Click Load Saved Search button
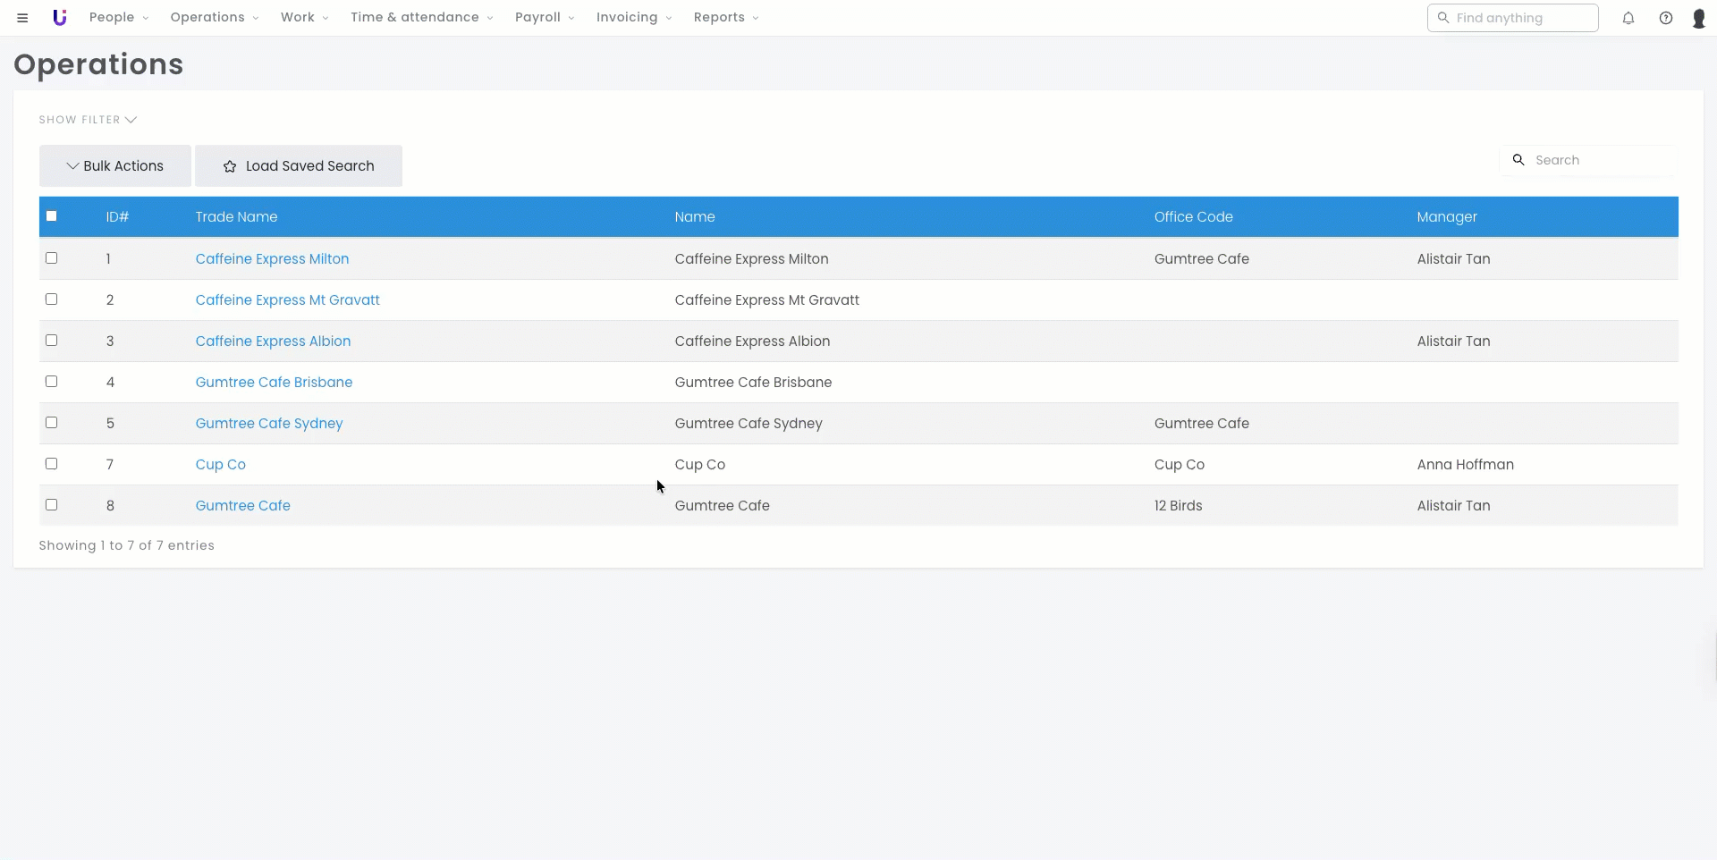Screen dimensions: 1717x860 (x=299, y=166)
